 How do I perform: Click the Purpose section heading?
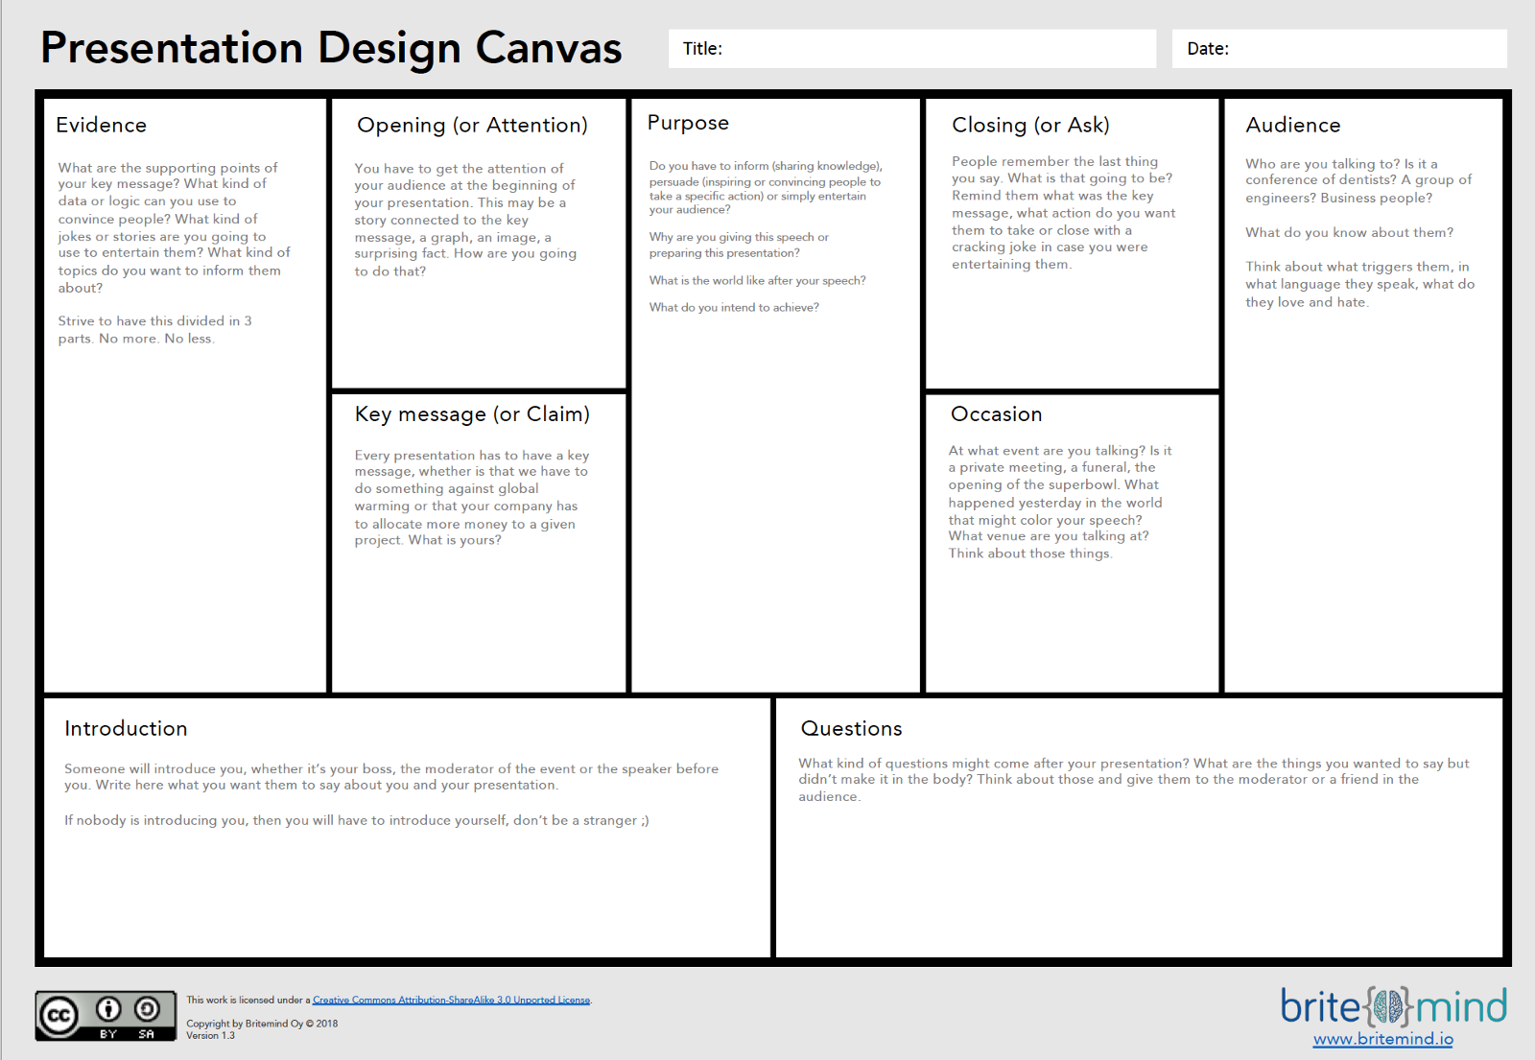point(688,123)
